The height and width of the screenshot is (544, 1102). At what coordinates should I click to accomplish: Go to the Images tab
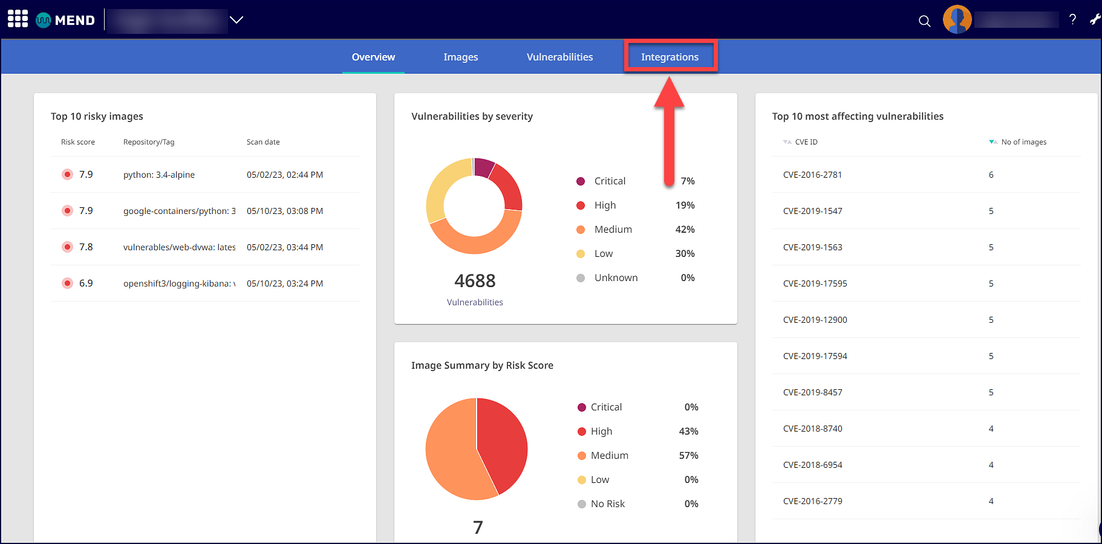[x=460, y=57]
